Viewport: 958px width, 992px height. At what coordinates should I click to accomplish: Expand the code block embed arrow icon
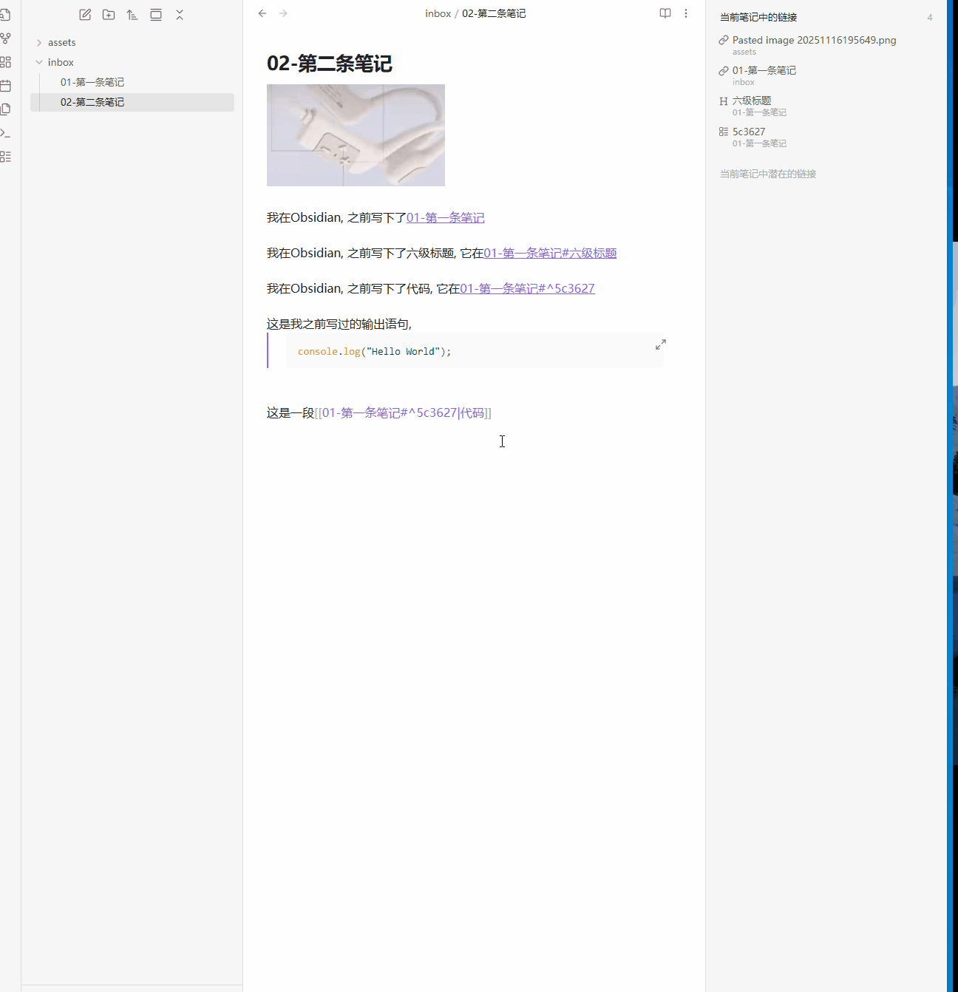click(661, 344)
